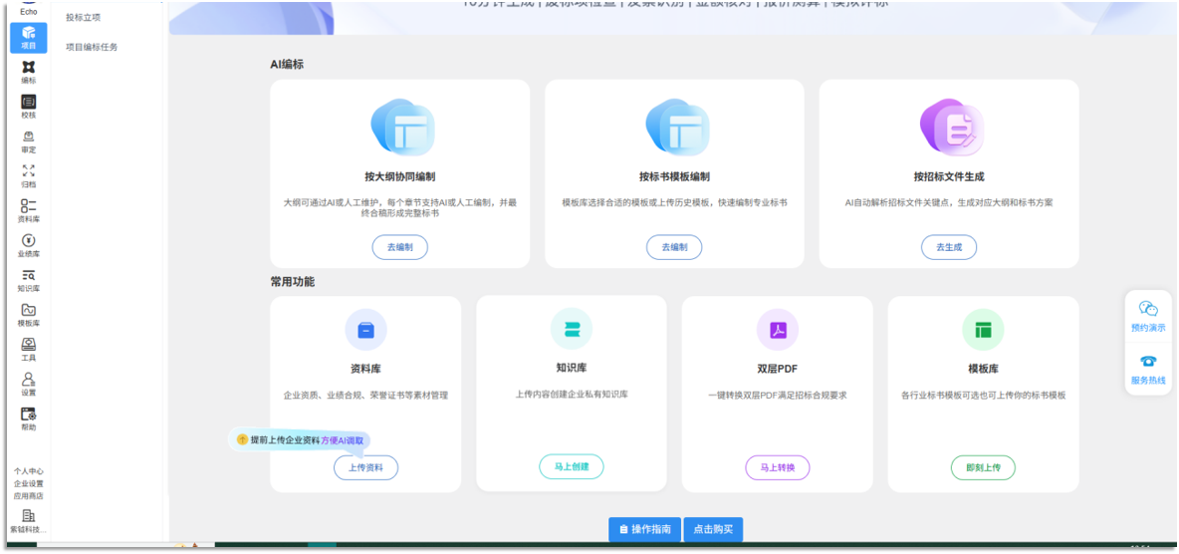Open 个人中心 link in the sidebar
The height and width of the screenshot is (554, 1179).
[x=28, y=471]
